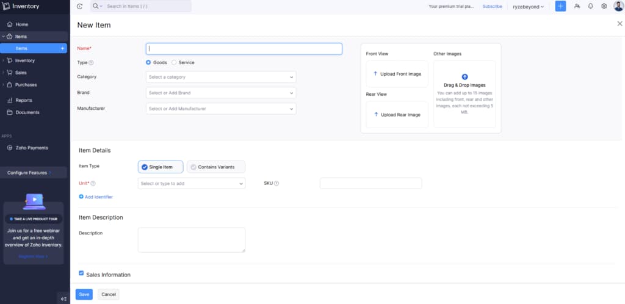Open the settings gear icon
This screenshot has height=304, width=625.
604,6
